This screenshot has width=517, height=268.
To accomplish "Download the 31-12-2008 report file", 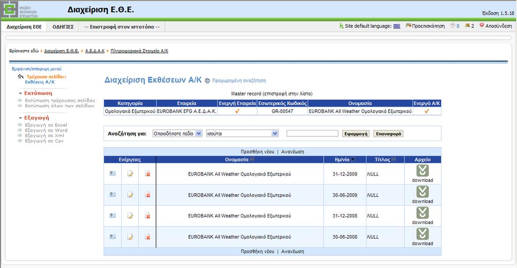I will click(x=423, y=215).
